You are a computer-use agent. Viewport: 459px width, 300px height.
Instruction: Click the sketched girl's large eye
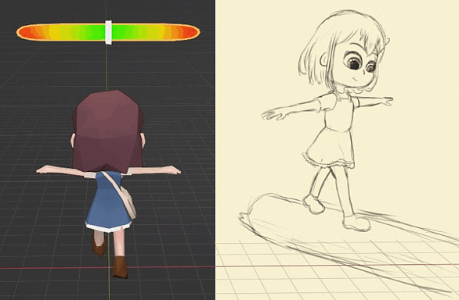pos(353,62)
